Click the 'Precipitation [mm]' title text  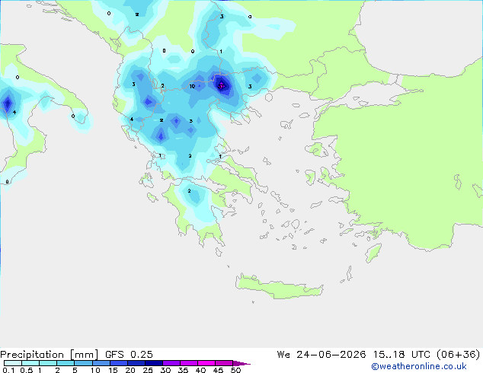click(50, 355)
